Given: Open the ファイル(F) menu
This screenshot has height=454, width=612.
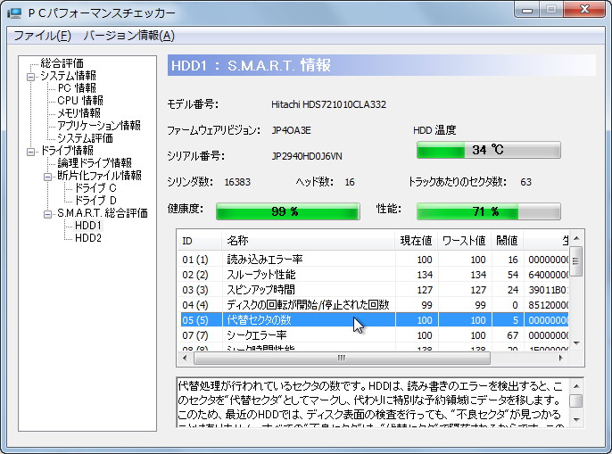Looking at the screenshot, I should click(x=42, y=36).
